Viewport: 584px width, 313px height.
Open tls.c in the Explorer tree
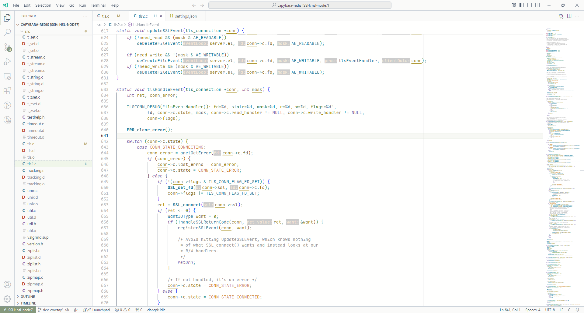tap(54, 144)
